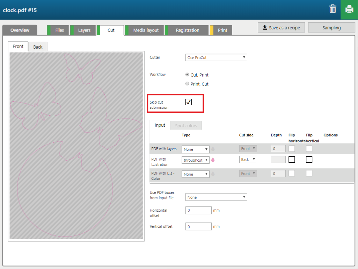Image resolution: width=358 pixels, height=269 pixels.
Task: Click the Horizontal offset input field
Action: click(198, 211)
